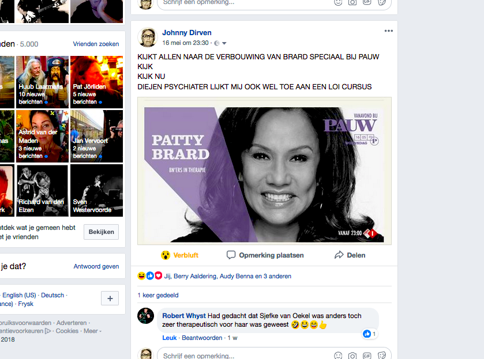Click the like reaction badge on Robert's comment
484x359 pixels.
[x=369, y=334]
